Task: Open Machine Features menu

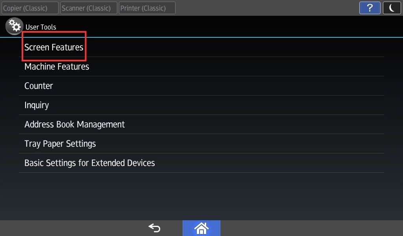Action: [x=201, y=66]
